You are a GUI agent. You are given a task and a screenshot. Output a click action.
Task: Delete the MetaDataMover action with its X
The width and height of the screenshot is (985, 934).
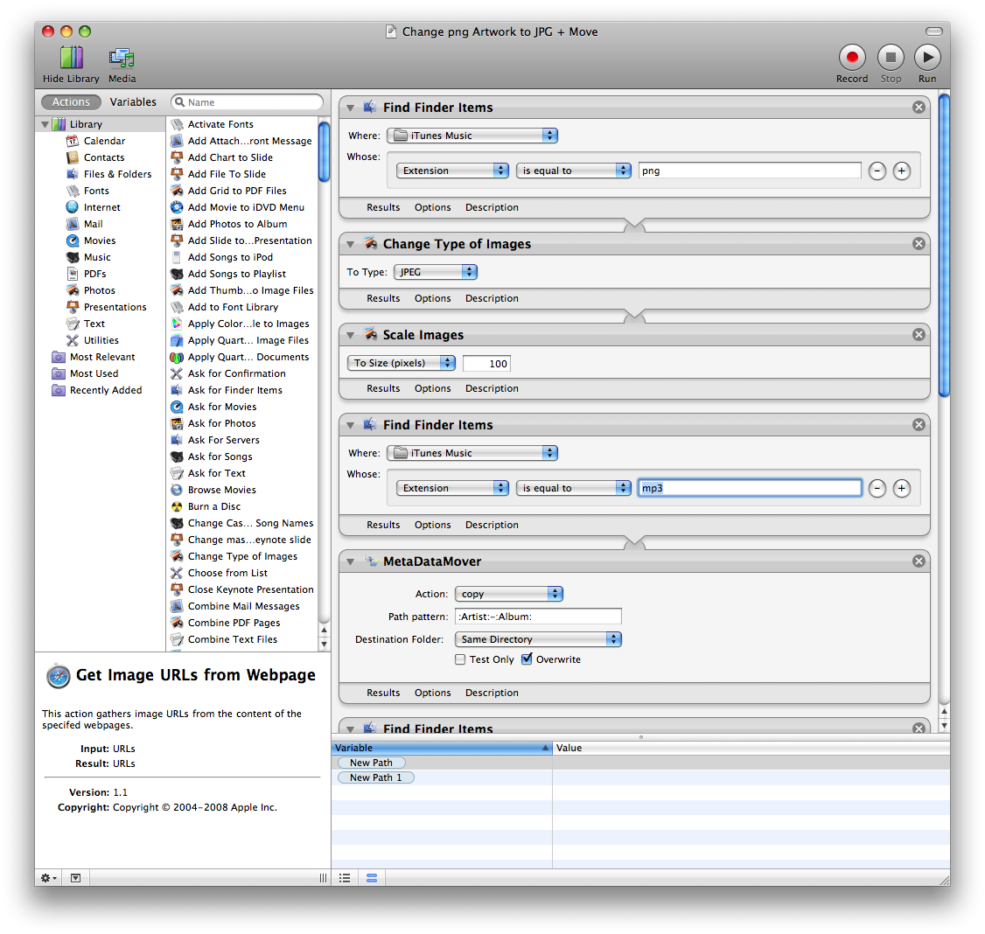[x=919, y=561]
